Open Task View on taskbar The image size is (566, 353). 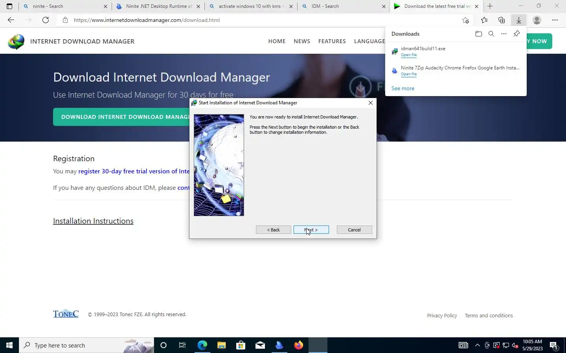click(x=182, y=345)
